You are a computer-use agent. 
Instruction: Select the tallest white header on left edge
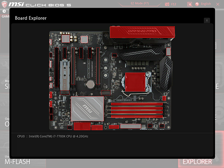point(50,64)
